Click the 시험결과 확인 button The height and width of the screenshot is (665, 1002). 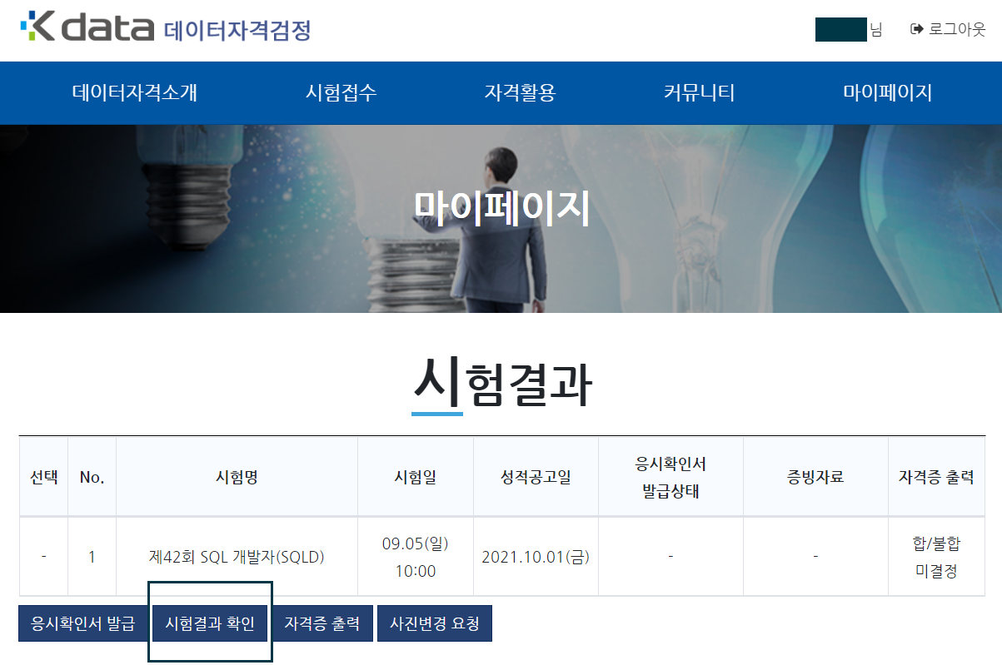pos(210,623)
